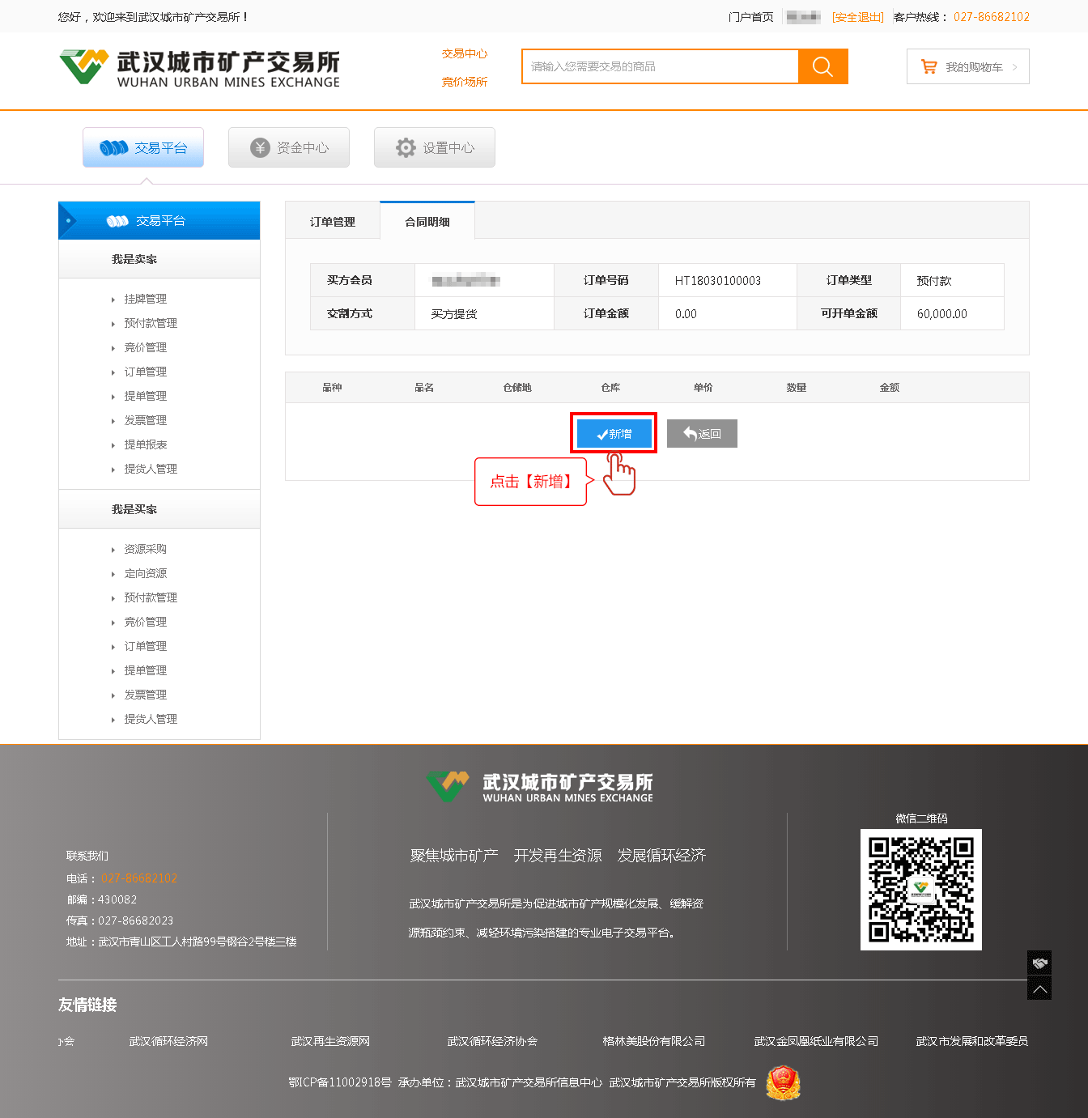The height and width of the screenshot is (1118, 1088).
Task: Go to 竞价场所 bidding venue link
Action: [x=465, y=82]
